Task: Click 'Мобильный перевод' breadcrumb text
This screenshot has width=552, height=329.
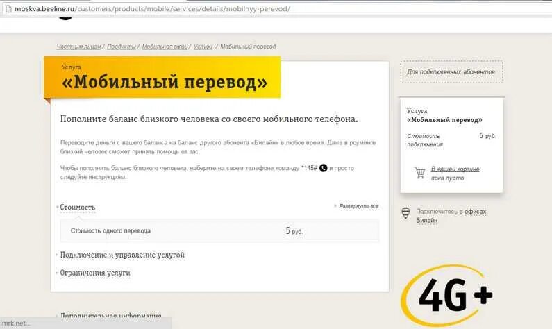Action: click(x=248, y=47)
